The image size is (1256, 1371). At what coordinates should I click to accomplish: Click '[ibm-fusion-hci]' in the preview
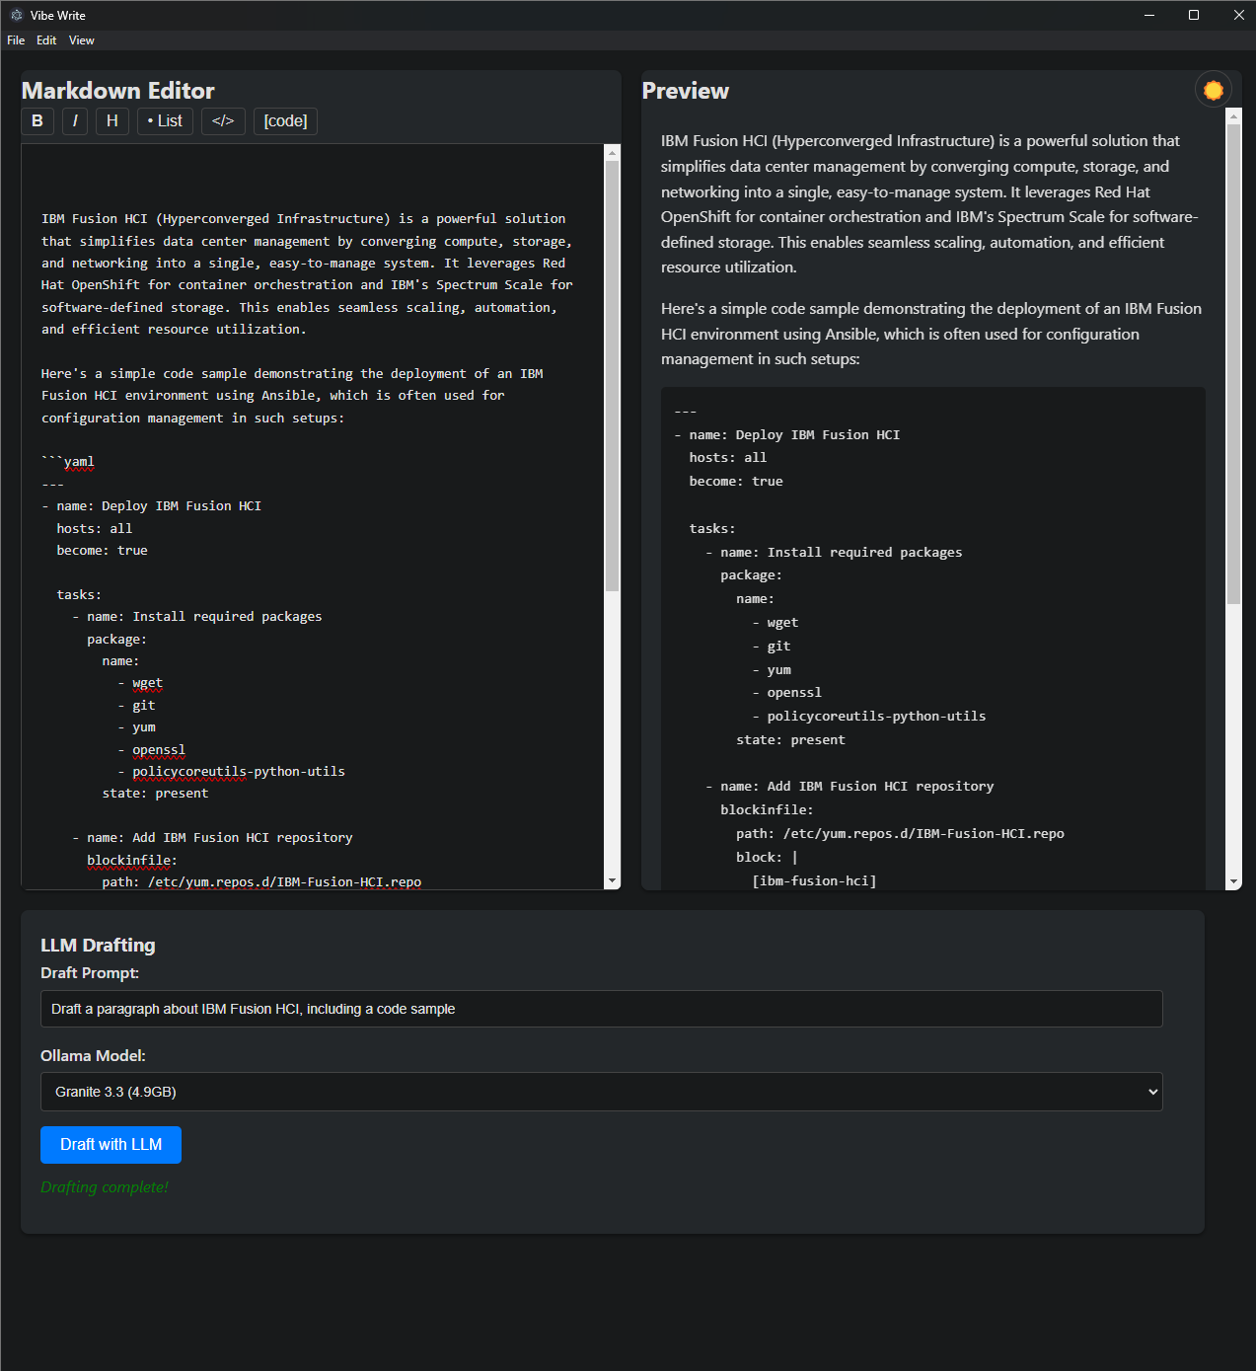pyautogui.click(x=814, y=881)
